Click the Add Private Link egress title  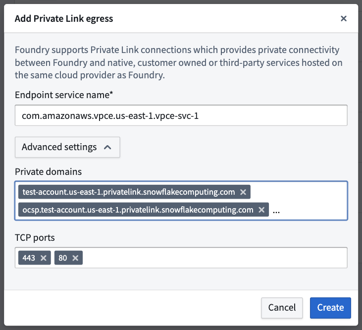[64, 18]
